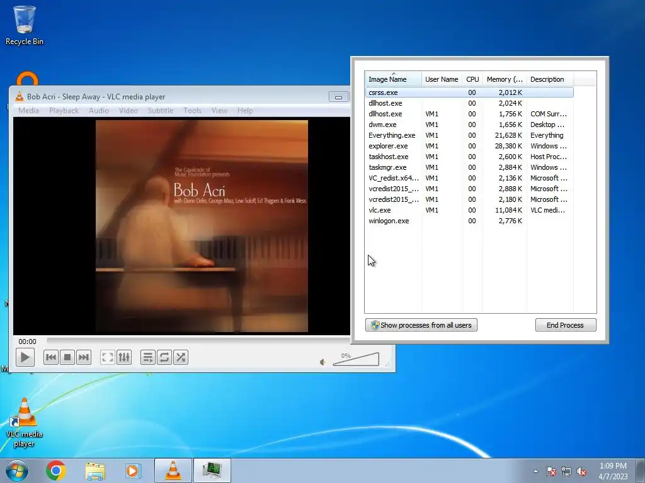
Task: Click Show processes from all users
Action: [x=421, y=325]
